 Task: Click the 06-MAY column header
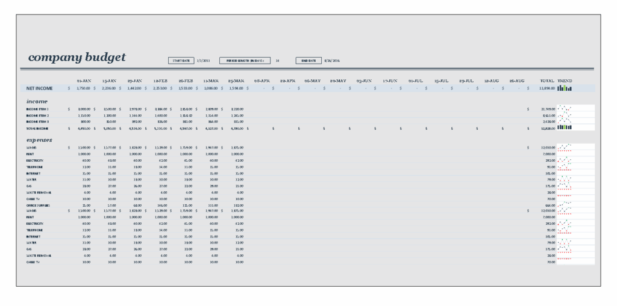tap(313, 81)
